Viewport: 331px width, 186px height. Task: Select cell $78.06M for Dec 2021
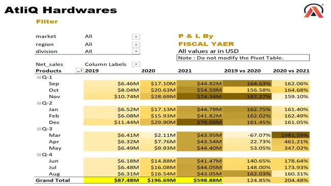[x=200, y=122]
